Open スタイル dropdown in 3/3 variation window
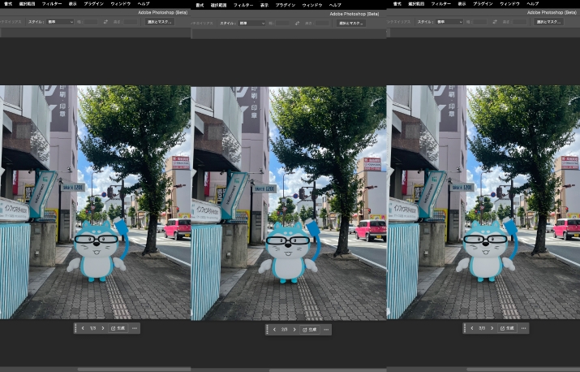 pos(449,22)
